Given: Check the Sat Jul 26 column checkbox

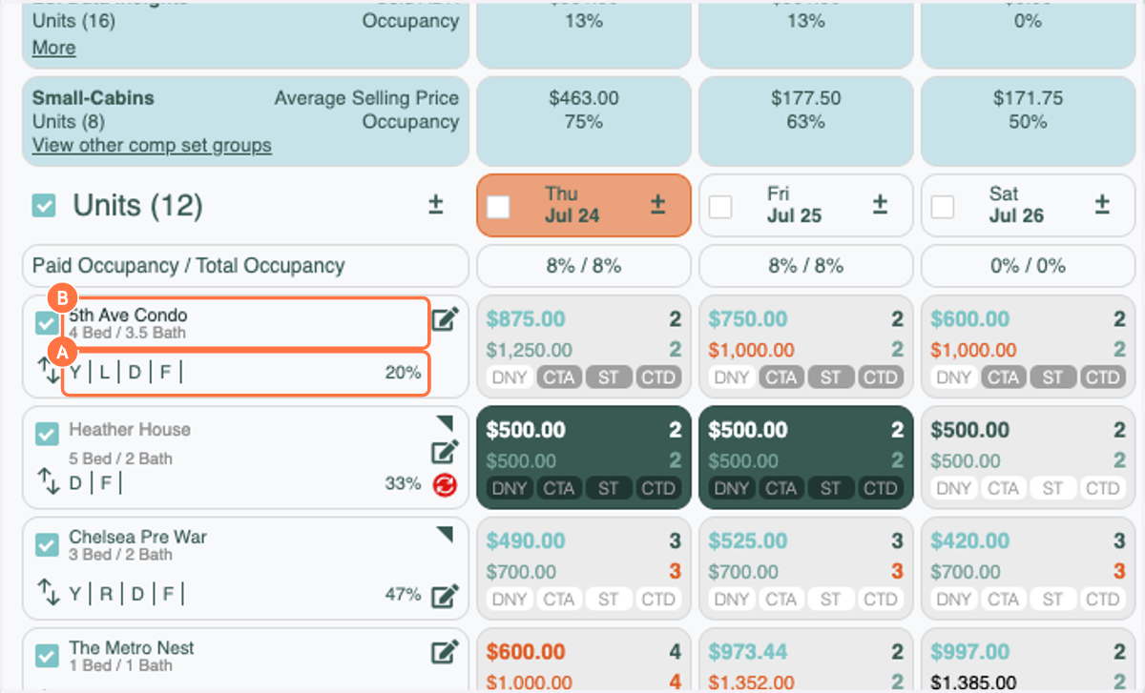Looking at the screenshot, I should point(943,207).
